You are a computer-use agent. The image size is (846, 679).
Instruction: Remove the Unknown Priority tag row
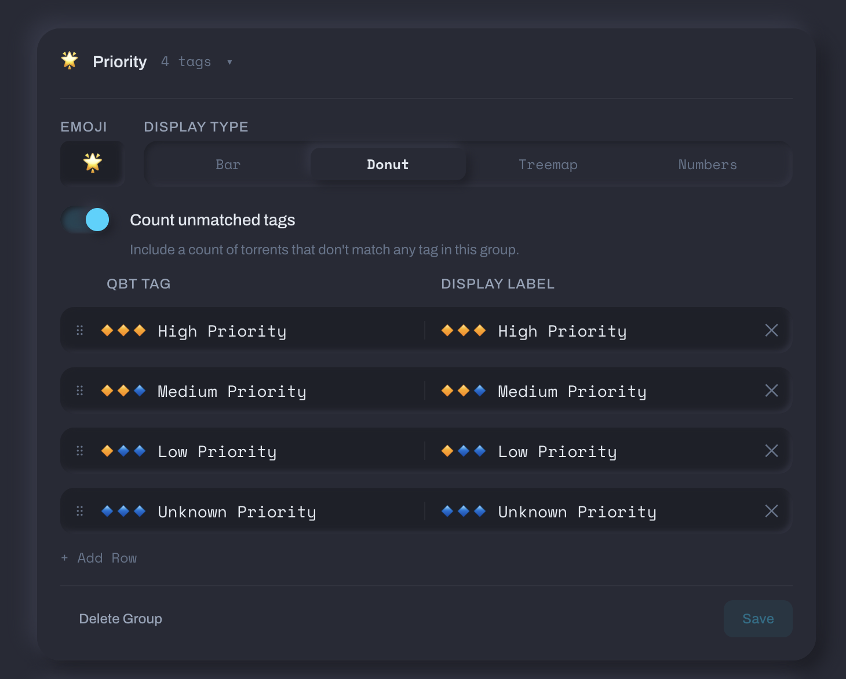click(771, 511)
